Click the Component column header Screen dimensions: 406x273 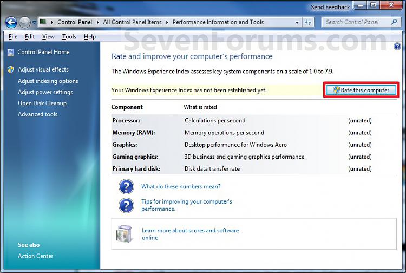coord(127,107)
